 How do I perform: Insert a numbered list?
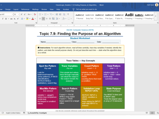click(45, 14)
